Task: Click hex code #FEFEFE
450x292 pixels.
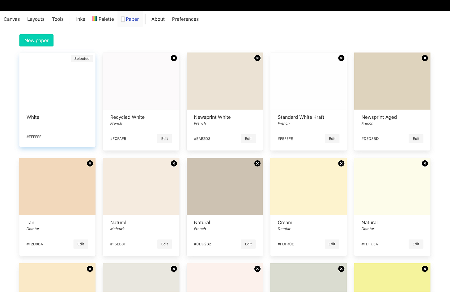Action: tap(285, 139)
